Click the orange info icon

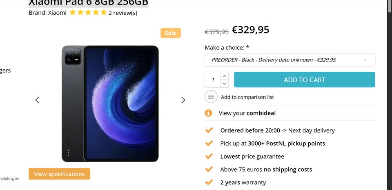[x=209, y=113]
